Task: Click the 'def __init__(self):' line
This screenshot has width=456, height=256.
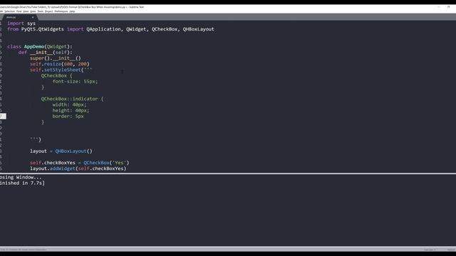Action: click(x=45, y=52)
